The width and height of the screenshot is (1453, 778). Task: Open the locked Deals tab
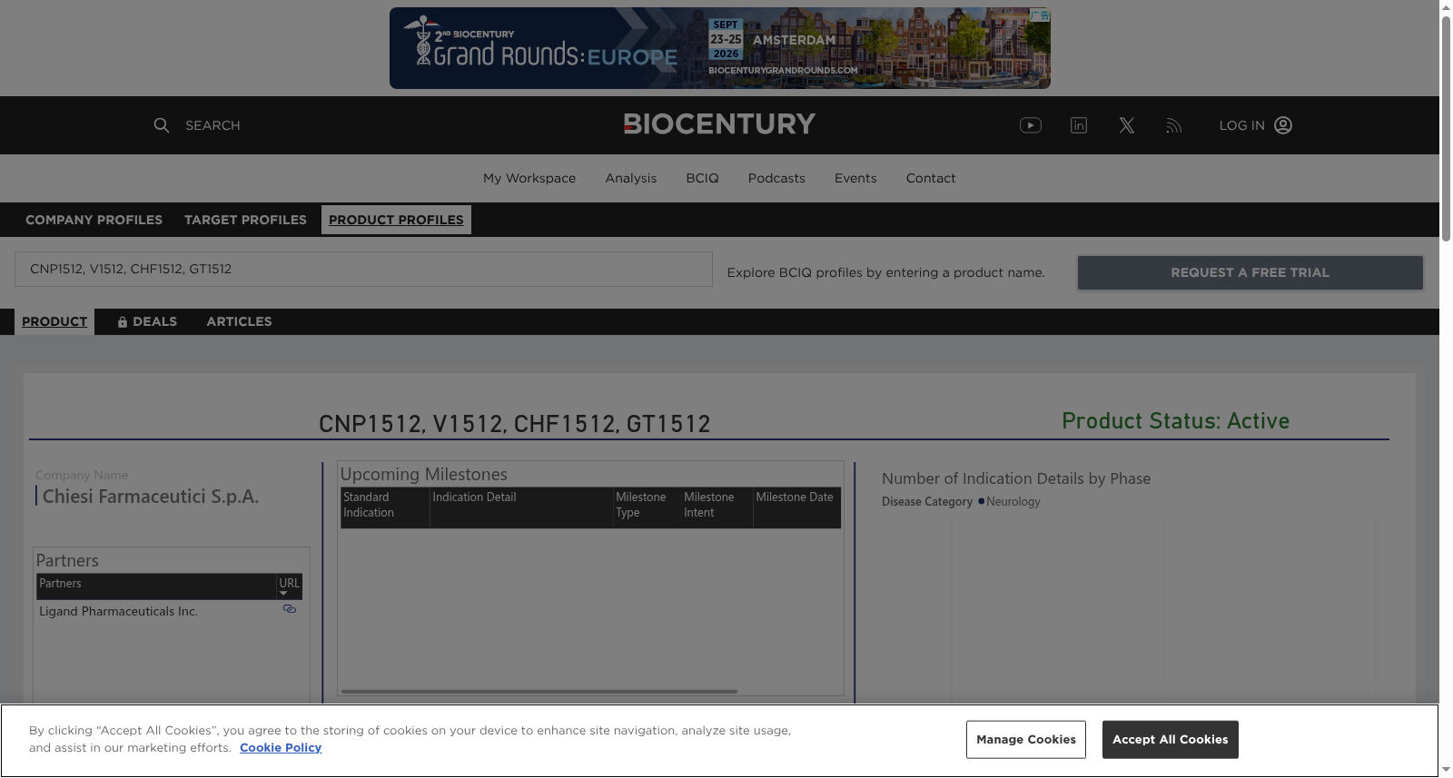coord(147,321)
